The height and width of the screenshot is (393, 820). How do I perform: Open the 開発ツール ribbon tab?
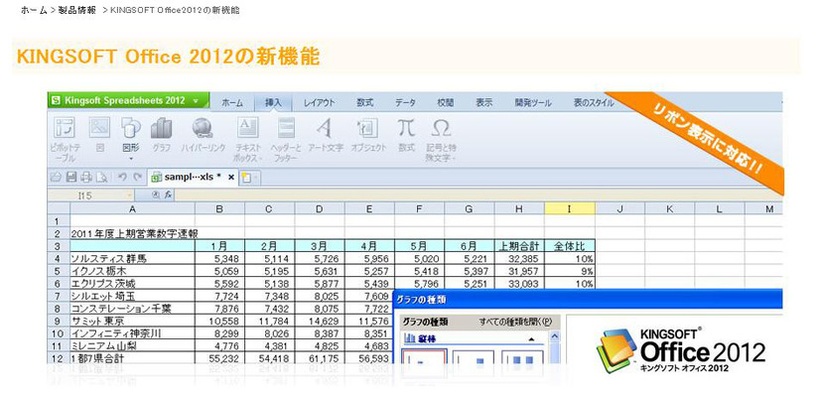point(533,103)
